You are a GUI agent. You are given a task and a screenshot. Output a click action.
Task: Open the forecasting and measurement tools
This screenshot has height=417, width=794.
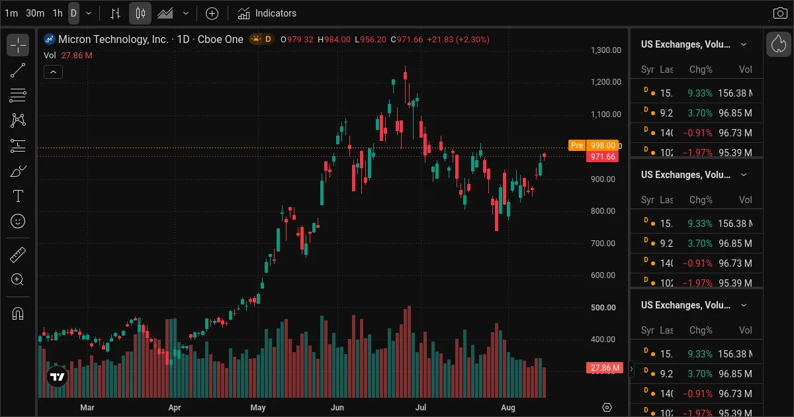pyautogui.click(x=18, y=146)
